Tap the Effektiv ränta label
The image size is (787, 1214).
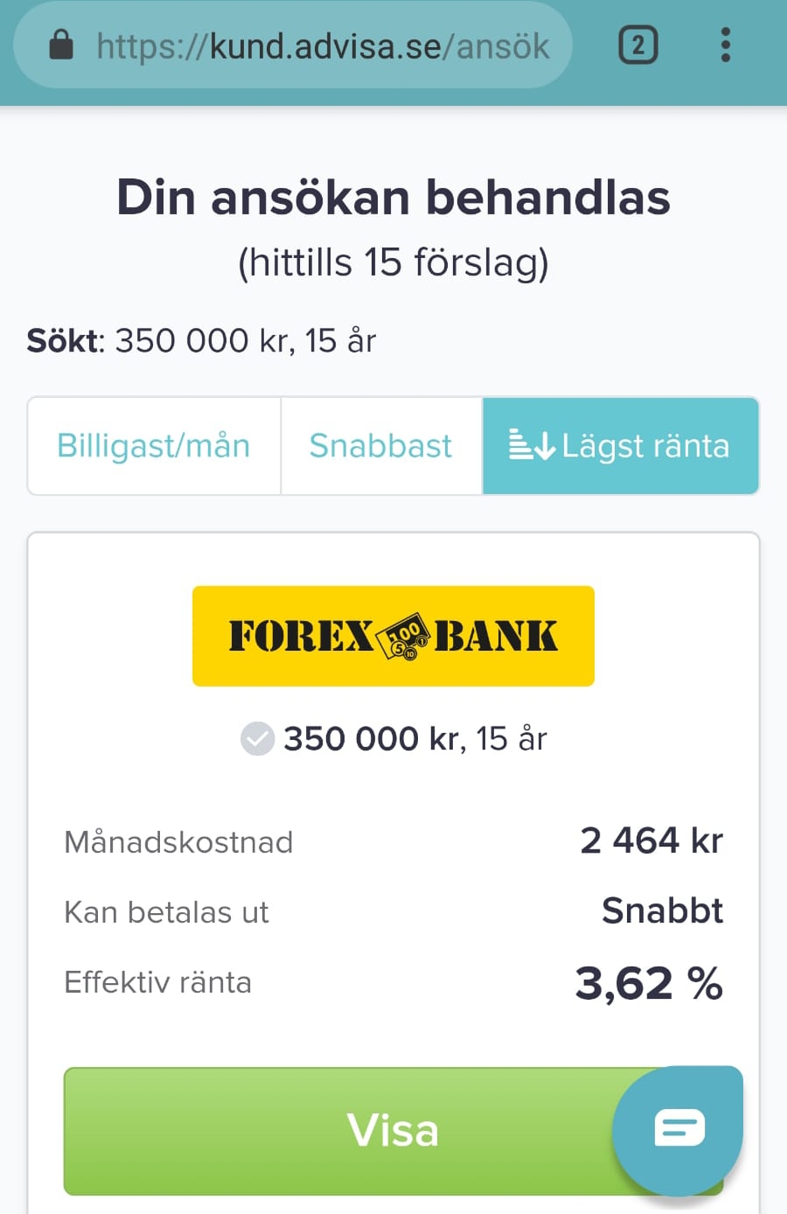coord(157,982)
